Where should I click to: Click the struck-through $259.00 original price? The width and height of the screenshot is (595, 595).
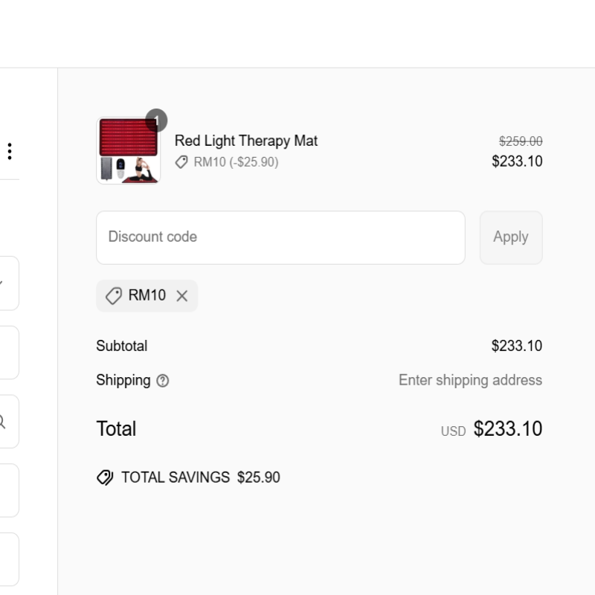521,141
